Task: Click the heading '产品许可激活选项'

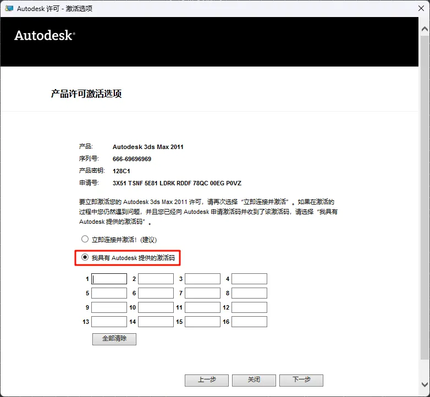Action: tap(86, 94)
